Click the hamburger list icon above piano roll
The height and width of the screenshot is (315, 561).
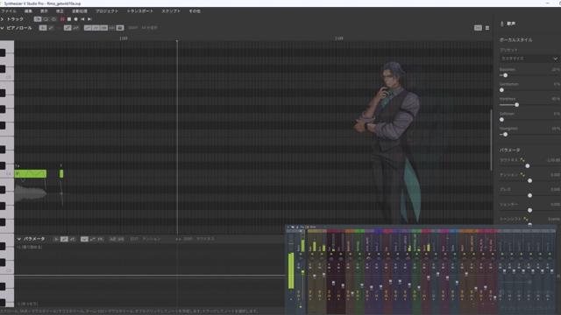pos(487,28)
